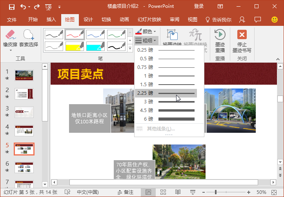Click the smiley feedback icon
This screenshot has height=197, width=284.
click(x=275, y=20)
